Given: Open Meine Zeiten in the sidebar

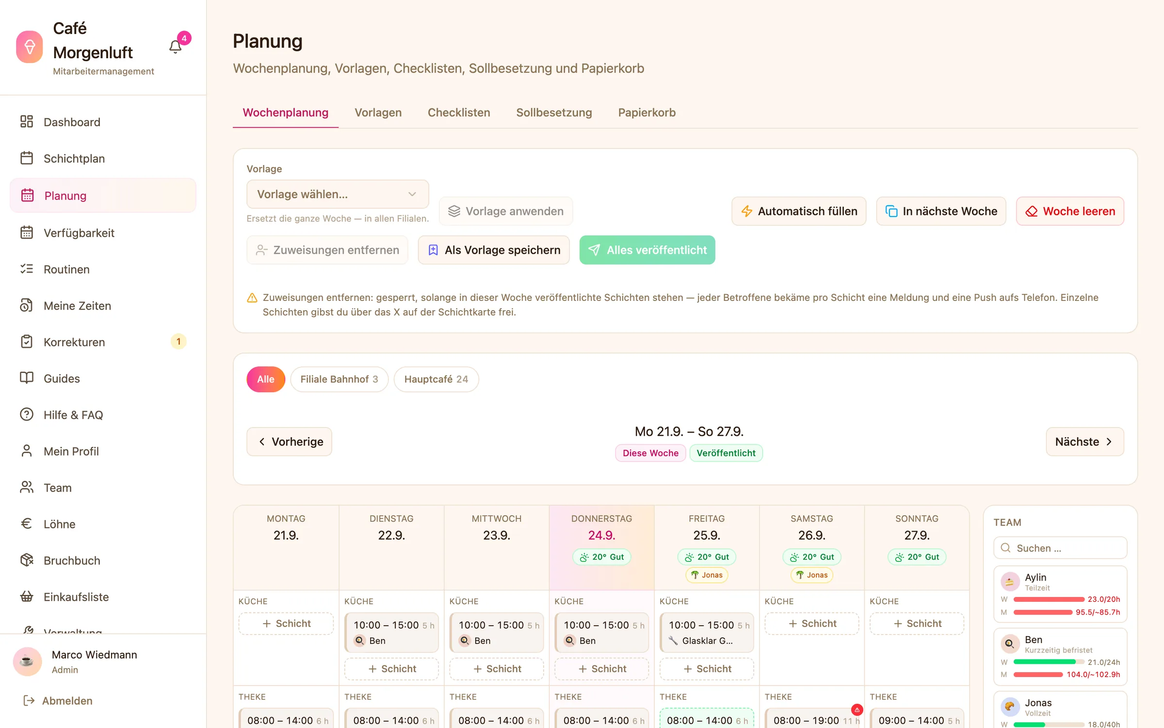Looking at the screenshot, I should pos(103,306).
